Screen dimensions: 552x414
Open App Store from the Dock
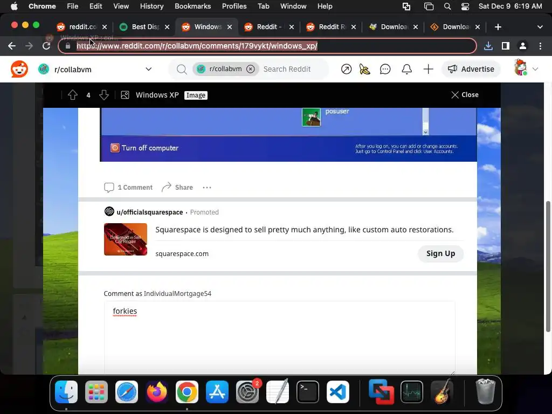(x=217, y=392)
